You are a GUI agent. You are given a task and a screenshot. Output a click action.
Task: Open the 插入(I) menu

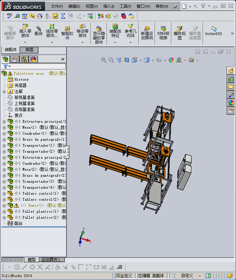[109, 6]
